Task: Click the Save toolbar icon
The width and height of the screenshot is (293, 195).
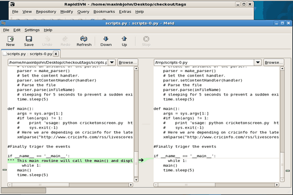Action: [x=29, y=40]
